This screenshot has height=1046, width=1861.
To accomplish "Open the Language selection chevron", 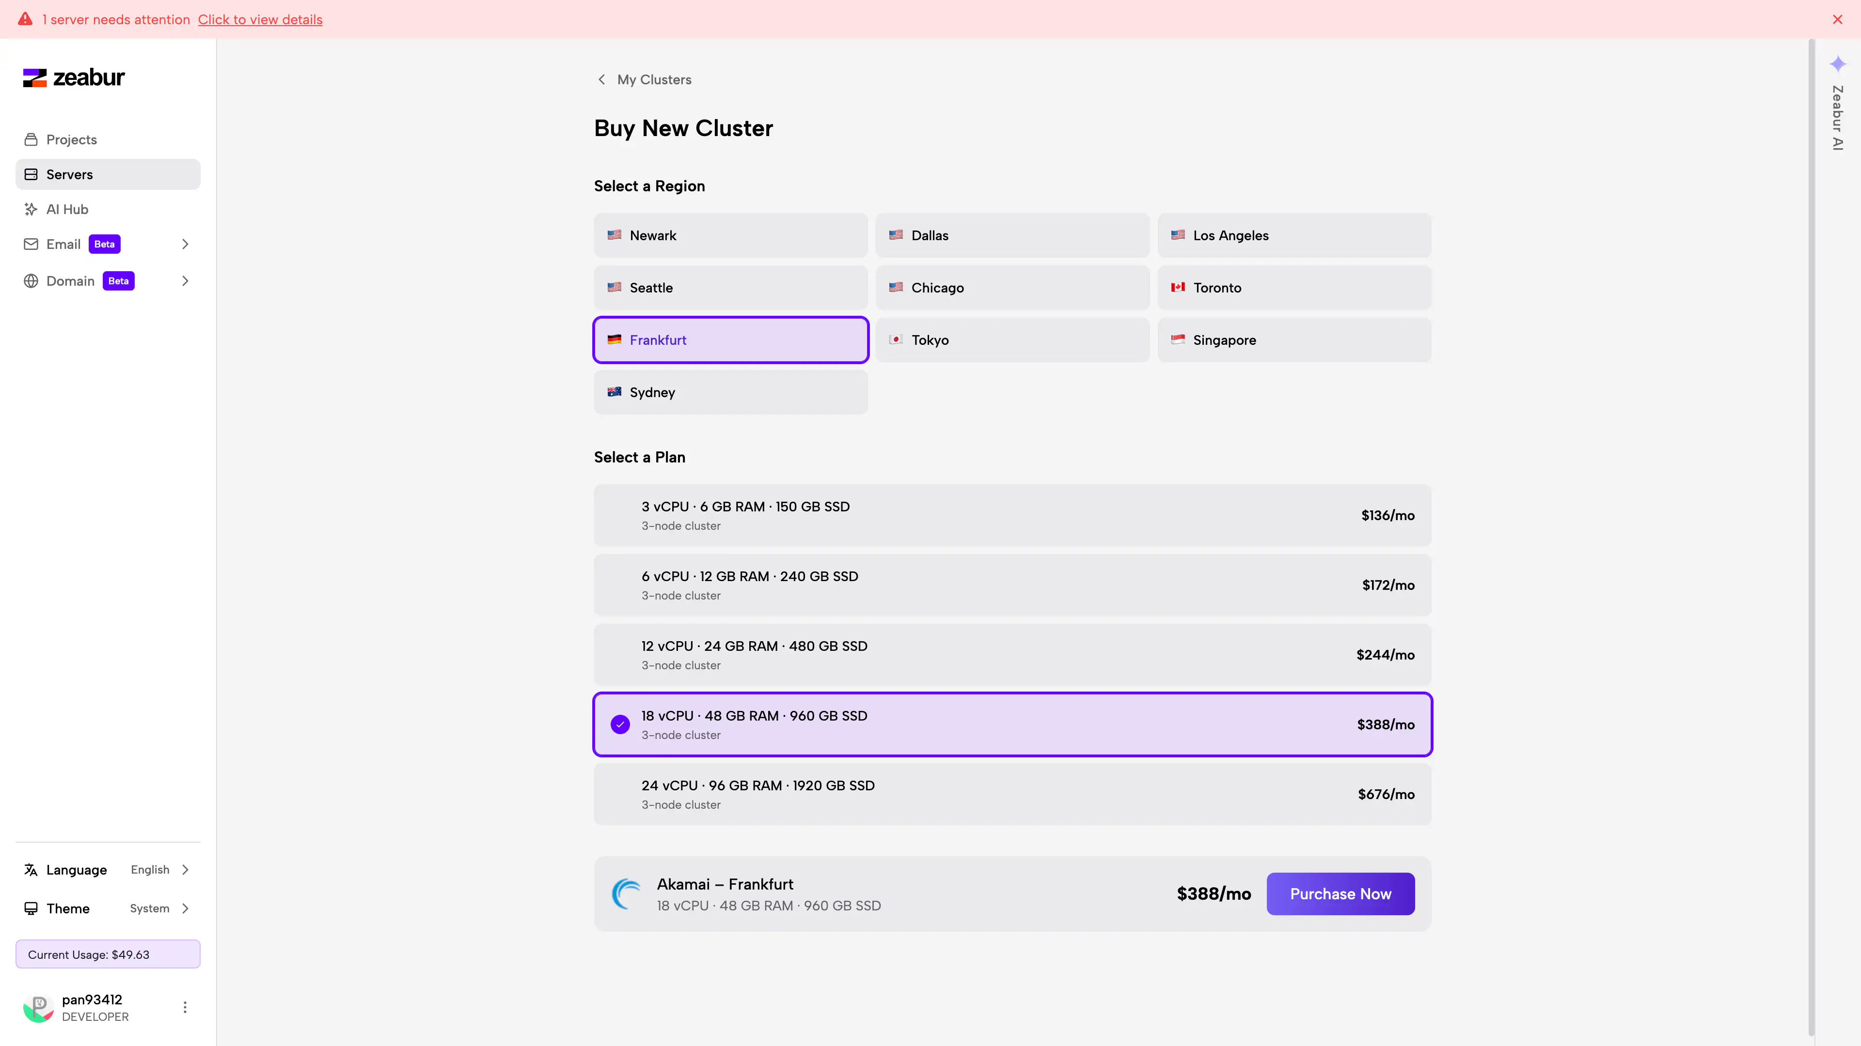I will tap(186, 870).
